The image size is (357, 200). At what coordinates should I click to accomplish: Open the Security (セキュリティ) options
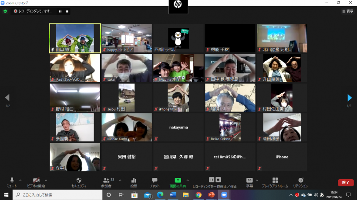79,182
